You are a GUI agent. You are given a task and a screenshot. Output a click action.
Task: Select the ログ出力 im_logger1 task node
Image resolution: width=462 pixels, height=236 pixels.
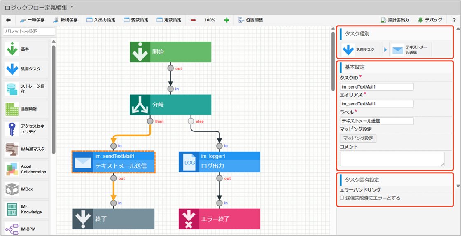219,162
